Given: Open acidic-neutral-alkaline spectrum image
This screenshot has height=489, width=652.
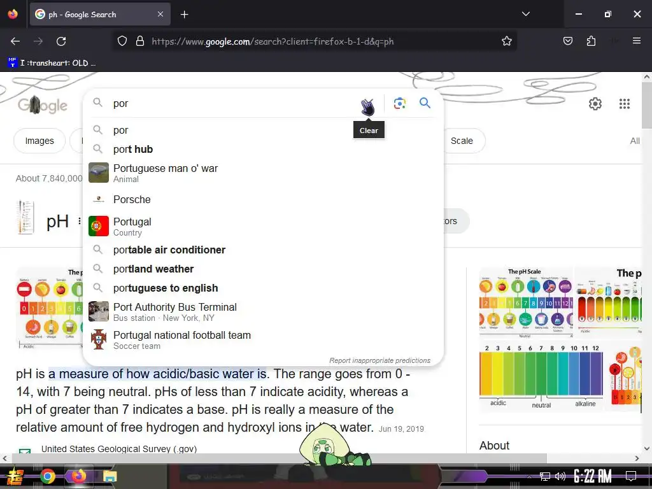Looking at the screenshot, I should (x=541, y=376).
